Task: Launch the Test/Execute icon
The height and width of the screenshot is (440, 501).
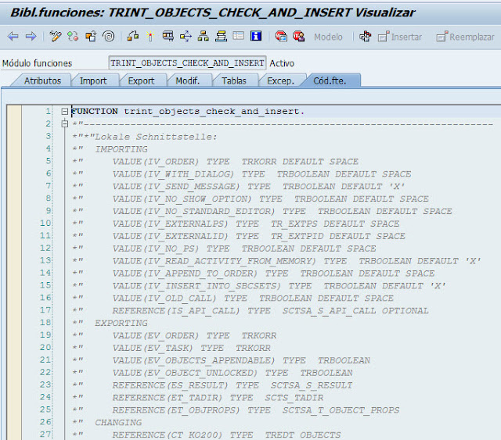Action: pyautogui.click(x=168, y=37)
